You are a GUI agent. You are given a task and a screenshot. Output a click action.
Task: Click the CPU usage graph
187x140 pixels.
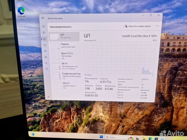pyautogui.click(x=120, y=58)
